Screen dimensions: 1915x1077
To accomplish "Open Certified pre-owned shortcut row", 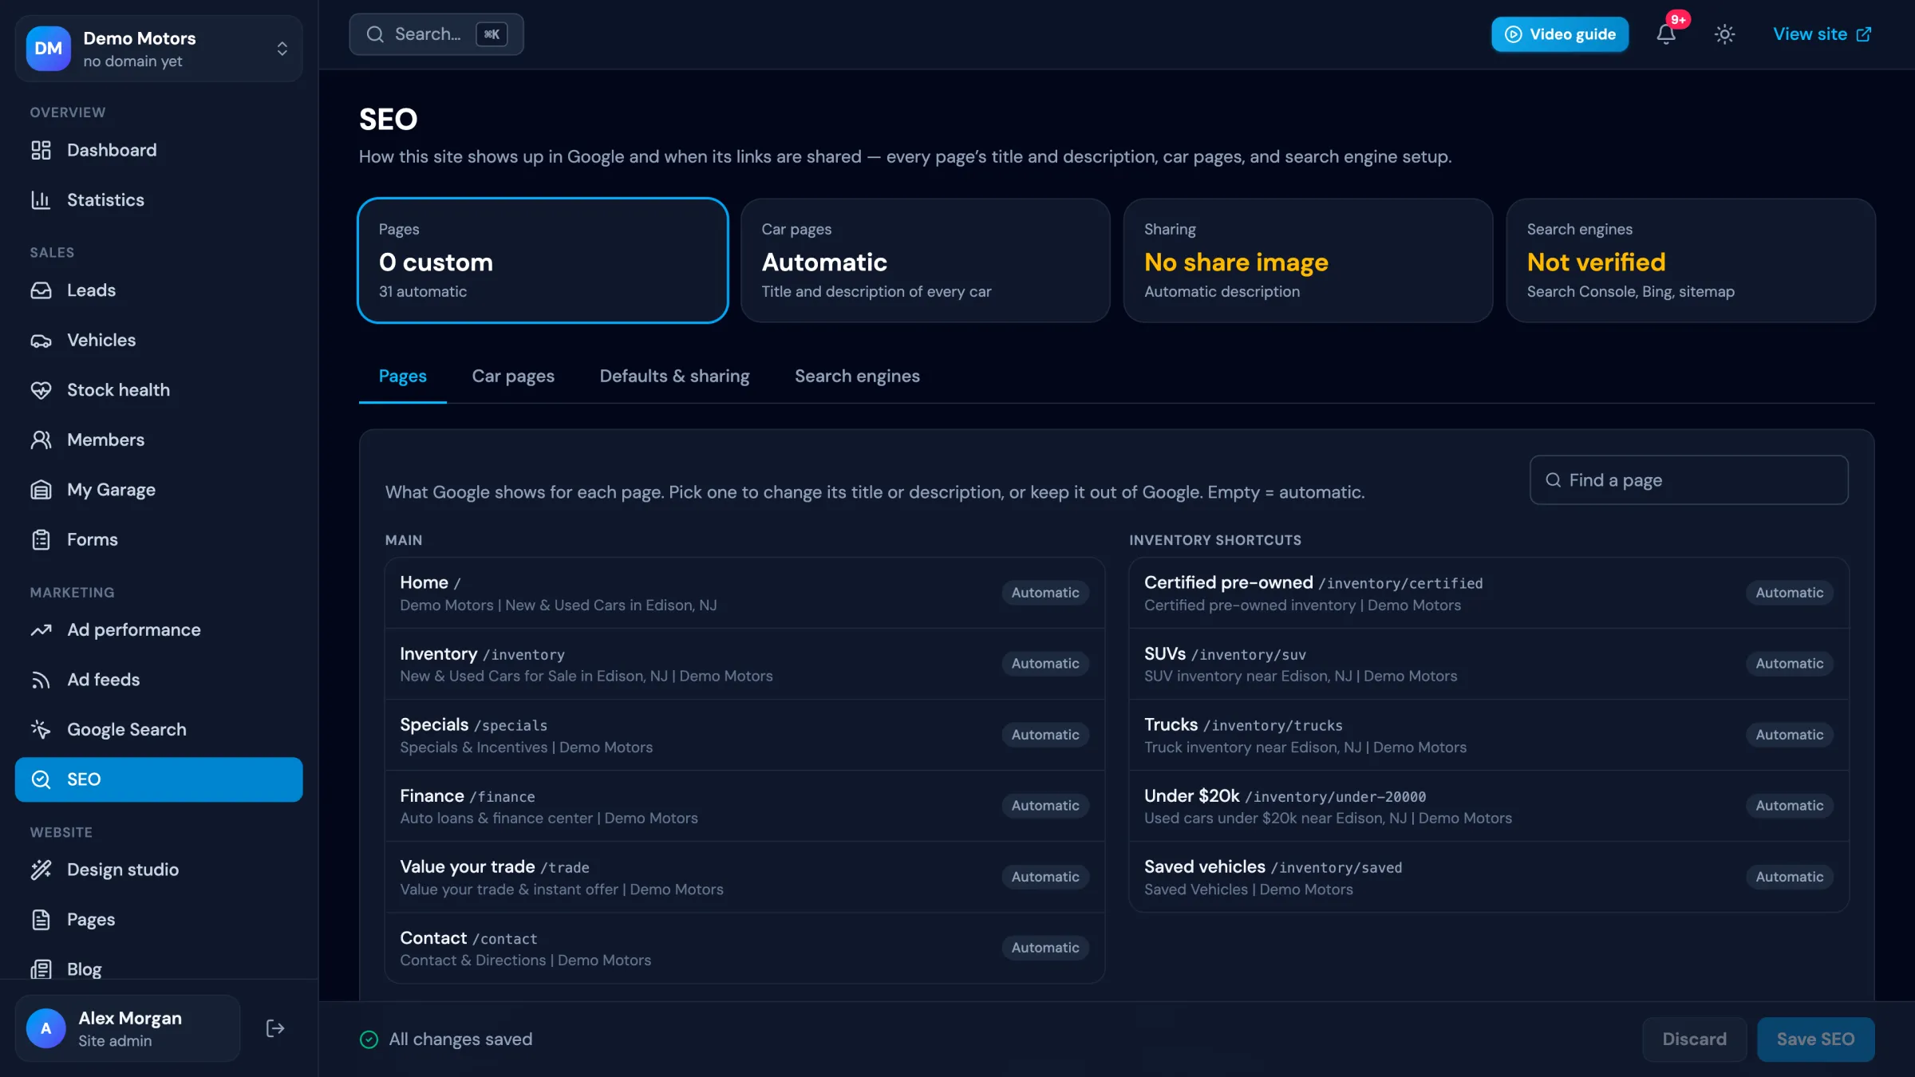I will 1489,593.
